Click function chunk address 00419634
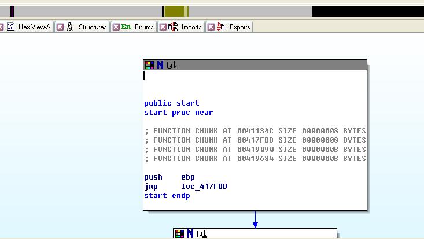424x239 pixels. 255,159
